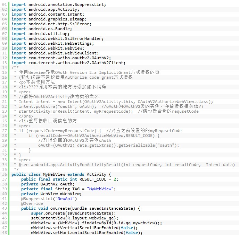239x235 pixels.
Task: Select the super.onCreate(savedInstanceState) line
Action: tap(73, 213)
